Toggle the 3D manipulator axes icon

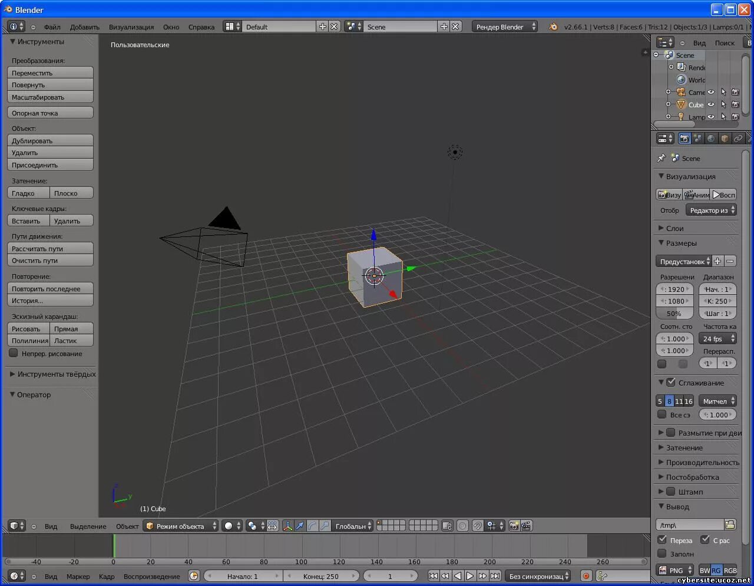(287, 526)
